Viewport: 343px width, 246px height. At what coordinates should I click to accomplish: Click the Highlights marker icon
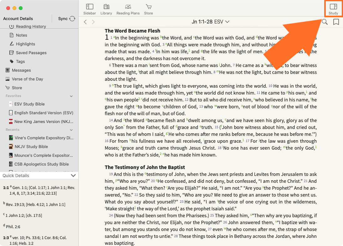point(12,44)
